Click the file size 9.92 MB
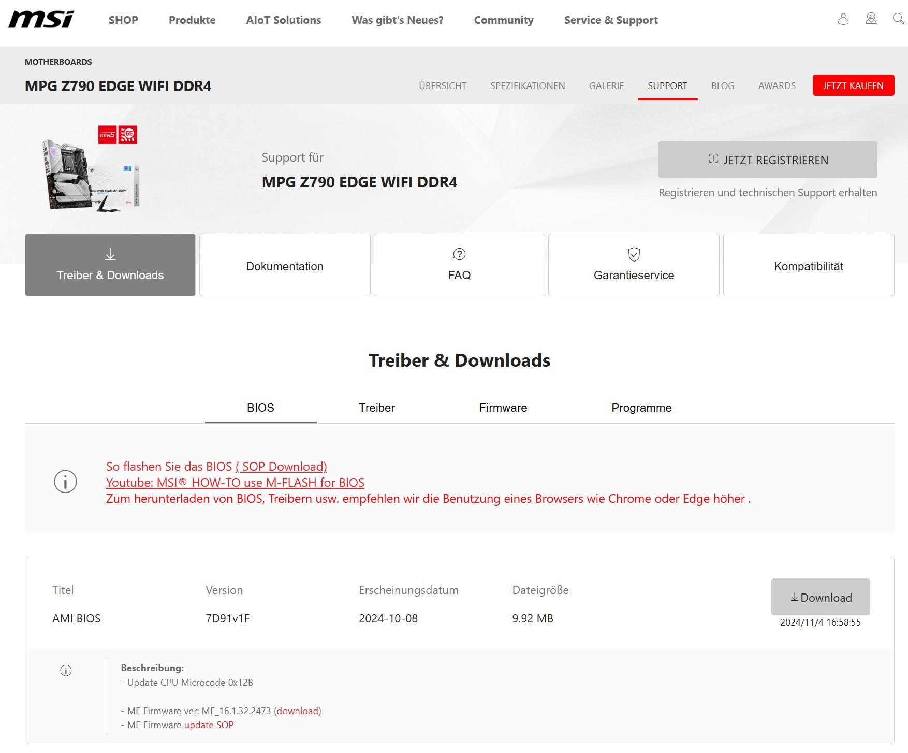This screenshot has height=753, width=908. point(533,619)
